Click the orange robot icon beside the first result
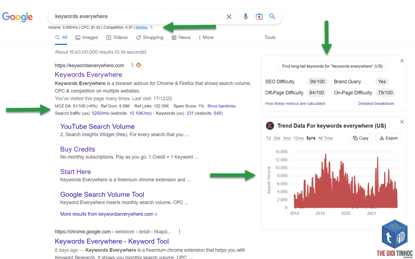 click(x=139, y=65)
